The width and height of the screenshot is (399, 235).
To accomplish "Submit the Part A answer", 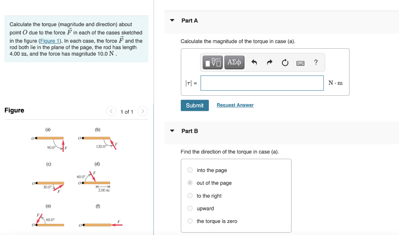I will pos(194,105).
